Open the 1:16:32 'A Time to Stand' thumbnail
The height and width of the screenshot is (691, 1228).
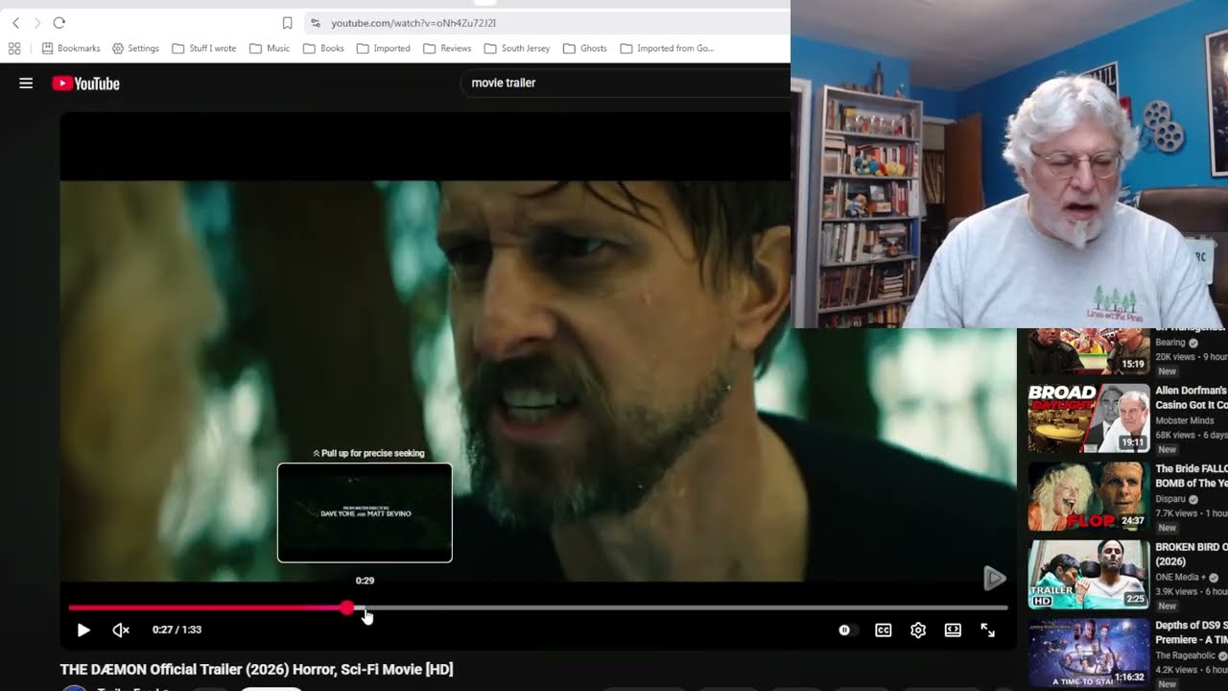1089,653
